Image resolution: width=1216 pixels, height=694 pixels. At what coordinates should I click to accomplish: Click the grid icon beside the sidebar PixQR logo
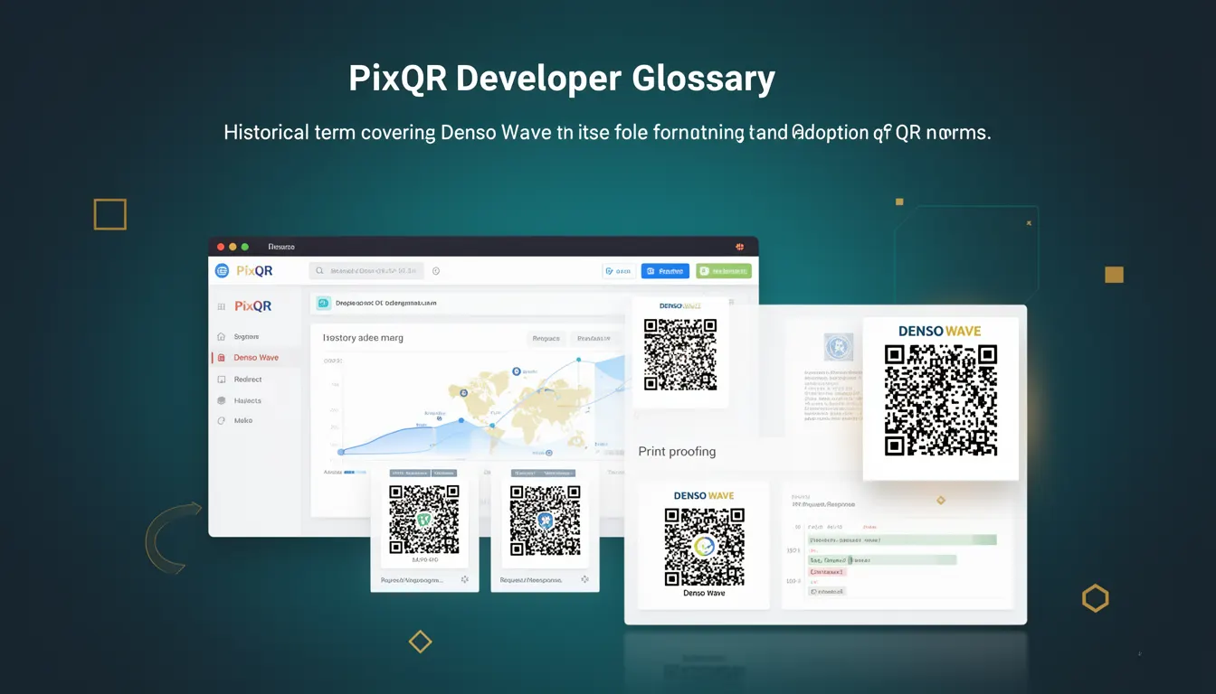click(x=221, y=306)
